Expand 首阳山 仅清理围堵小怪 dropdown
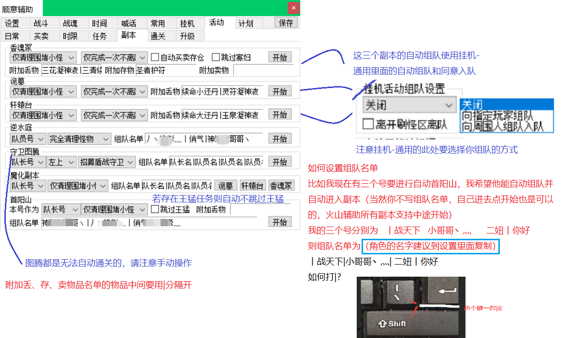 (x=114, y=210)
